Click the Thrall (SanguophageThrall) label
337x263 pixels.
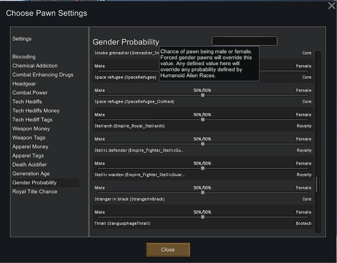[122, 223]
